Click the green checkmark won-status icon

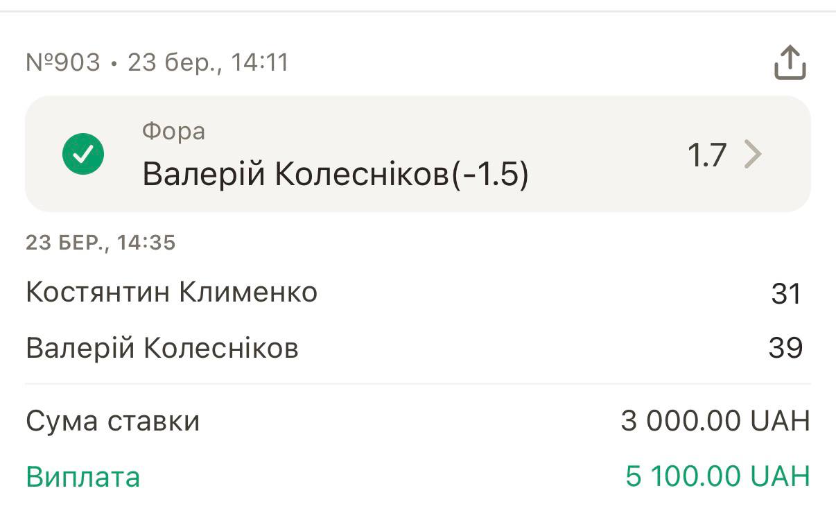83,154
